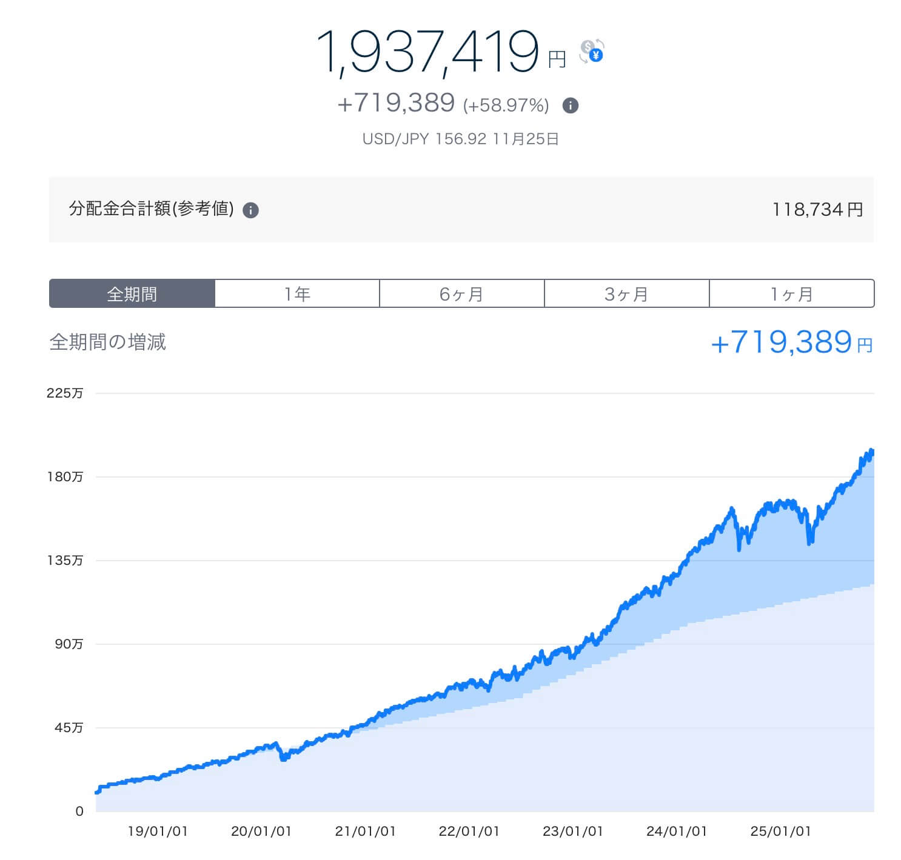
Task: Toggle the dollar-yen currency switch icon
Action: pos(592,51)
